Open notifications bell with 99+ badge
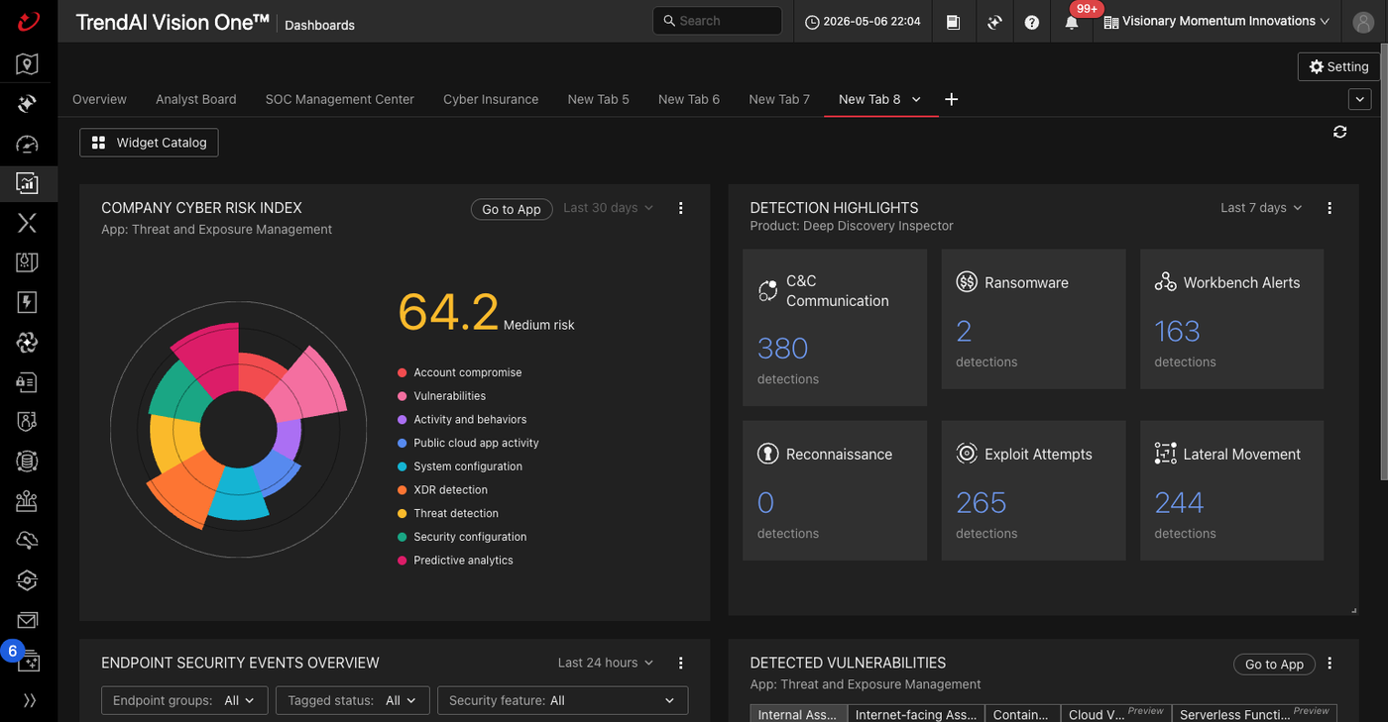 (1072, 22)
